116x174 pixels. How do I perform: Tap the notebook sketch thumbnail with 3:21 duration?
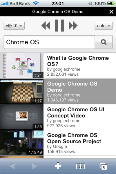(22, 66)
